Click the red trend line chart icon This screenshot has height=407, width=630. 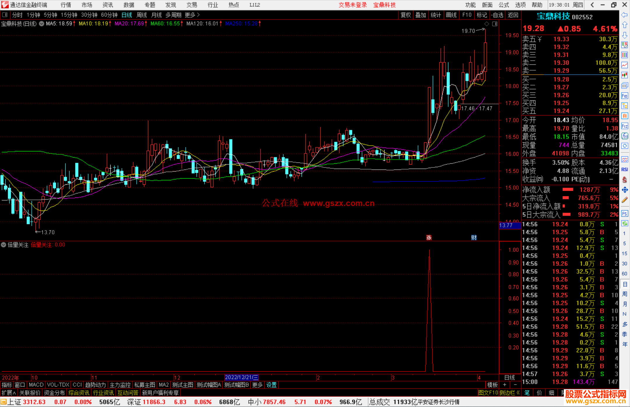(624, 65)
